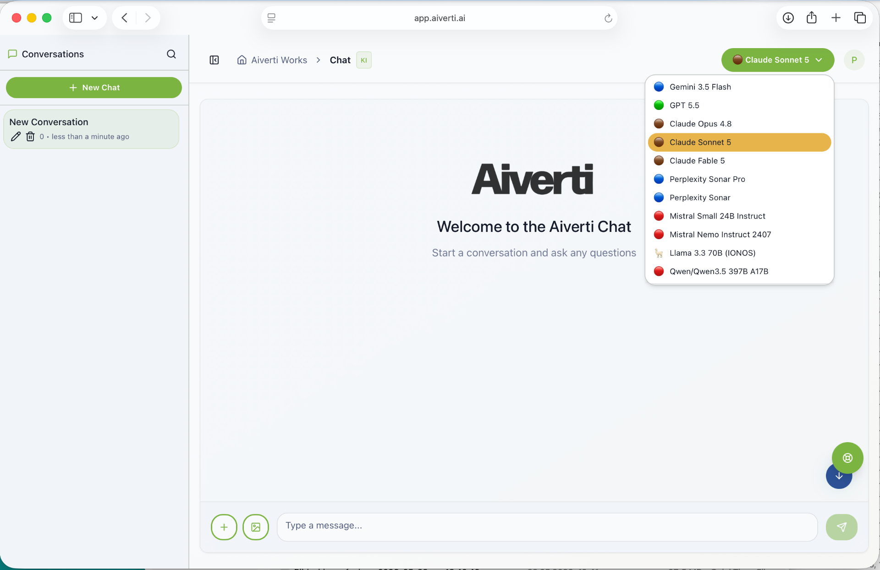This screenshot has width=880, height=570.
Task: Reload the page in Safari
Action: click(608, 18)
